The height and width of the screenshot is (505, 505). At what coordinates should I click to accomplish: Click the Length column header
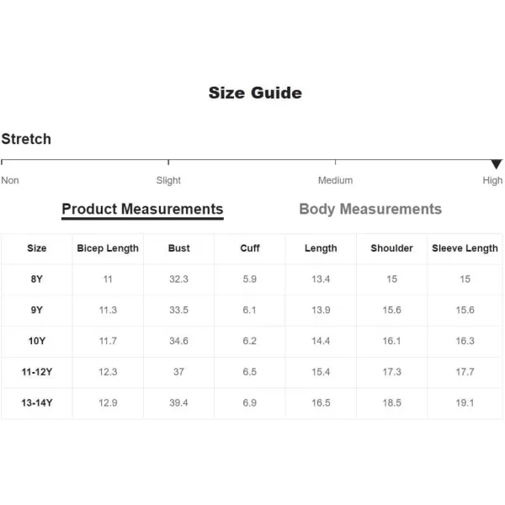pyautogui.click(x=321, y=248)
